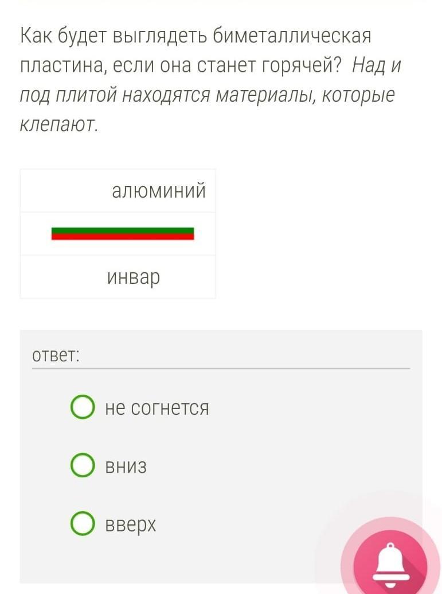
Task: Choose the "вниз" radio option
Action: point(82,465)
